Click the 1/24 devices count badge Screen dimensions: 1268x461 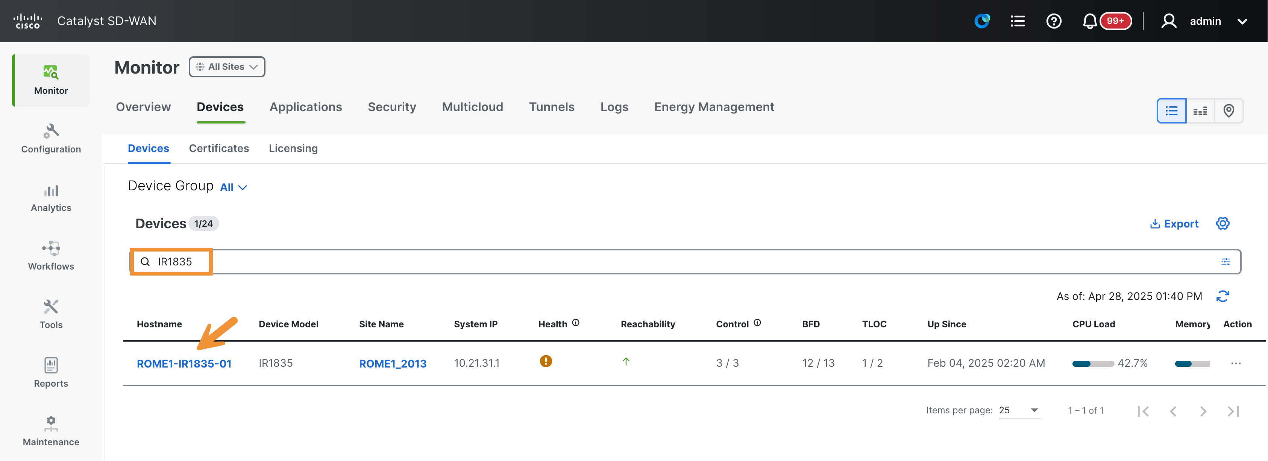click(x=203, y=224)
